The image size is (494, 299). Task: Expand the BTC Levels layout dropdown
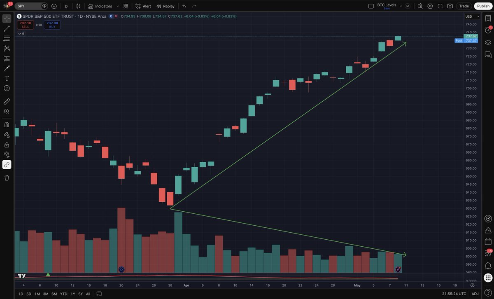pos(401,6)
